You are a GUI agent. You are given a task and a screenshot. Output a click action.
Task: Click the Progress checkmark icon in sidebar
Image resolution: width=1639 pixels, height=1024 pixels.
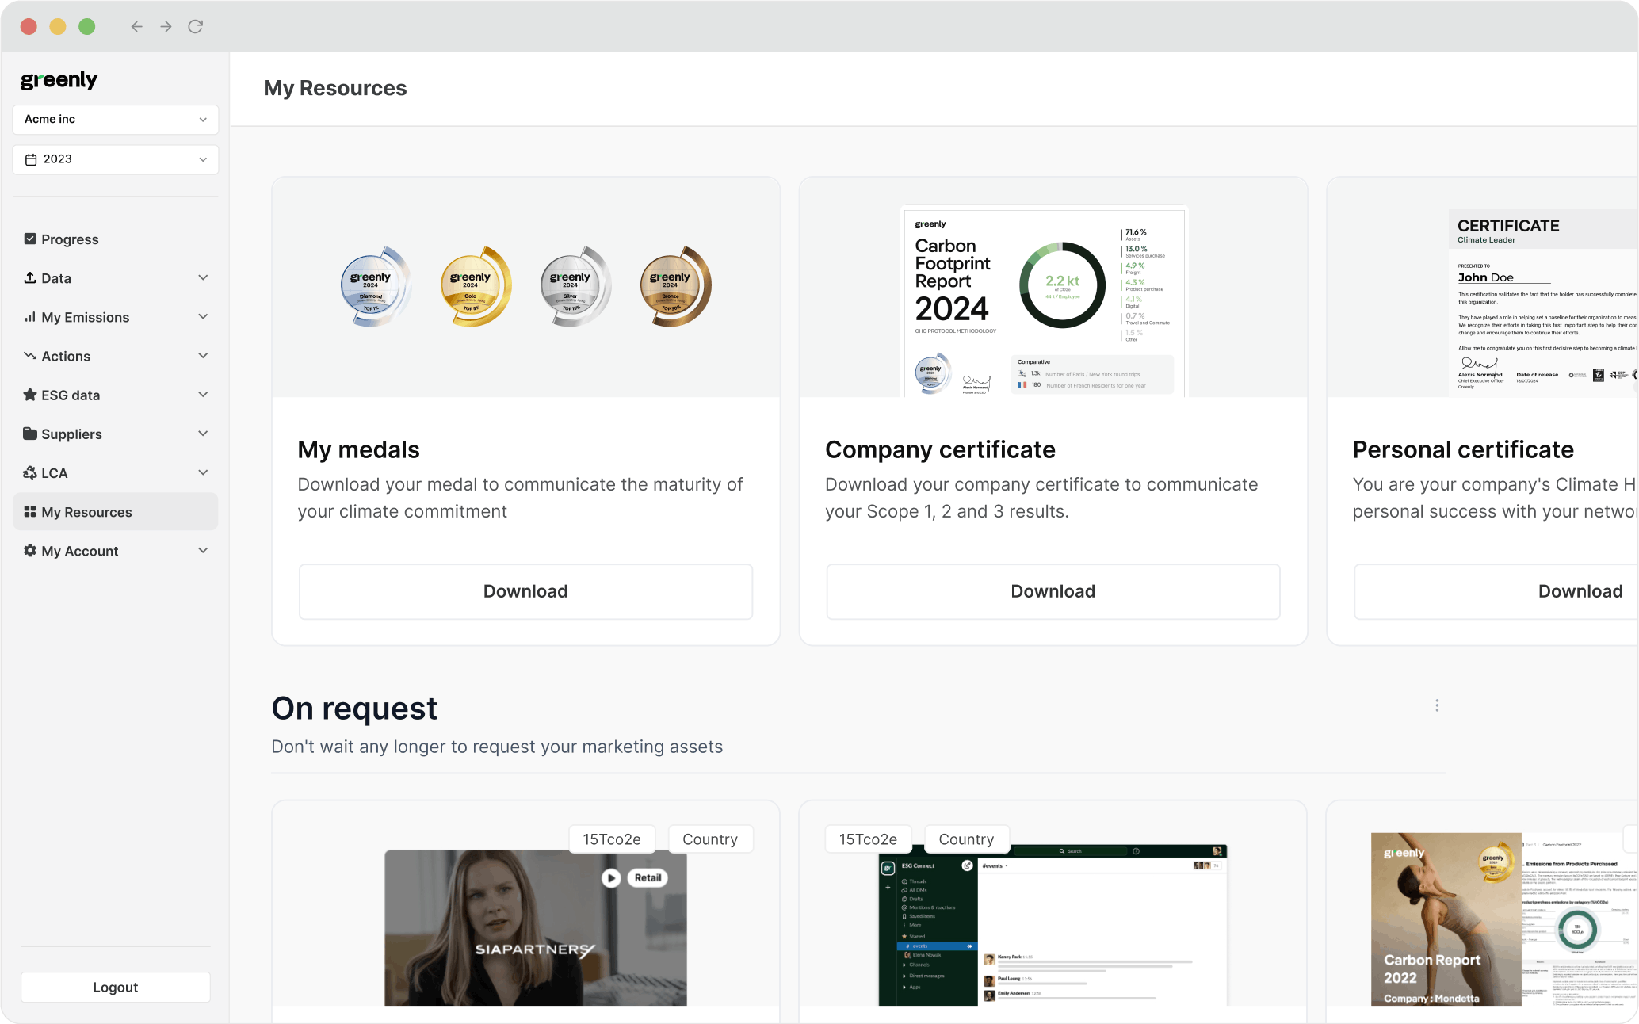tap(30, 239)
